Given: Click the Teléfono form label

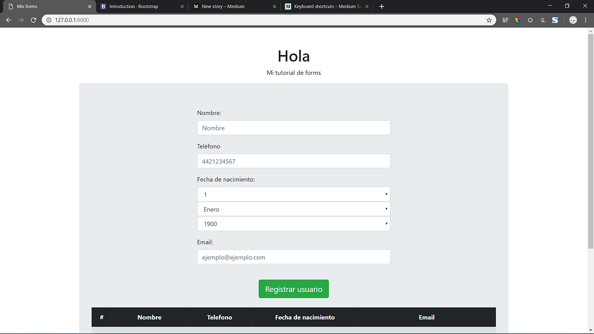Looking at the screenshot, I should [x=209, y=146].
